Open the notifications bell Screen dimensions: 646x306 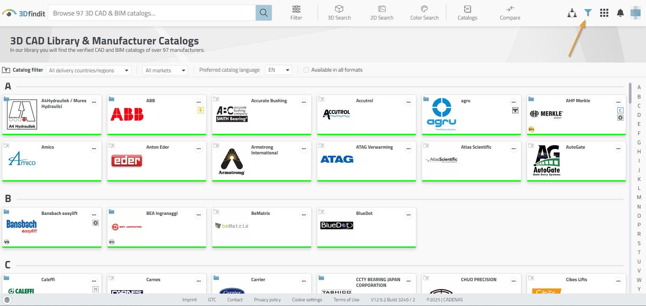click(620, 13)
